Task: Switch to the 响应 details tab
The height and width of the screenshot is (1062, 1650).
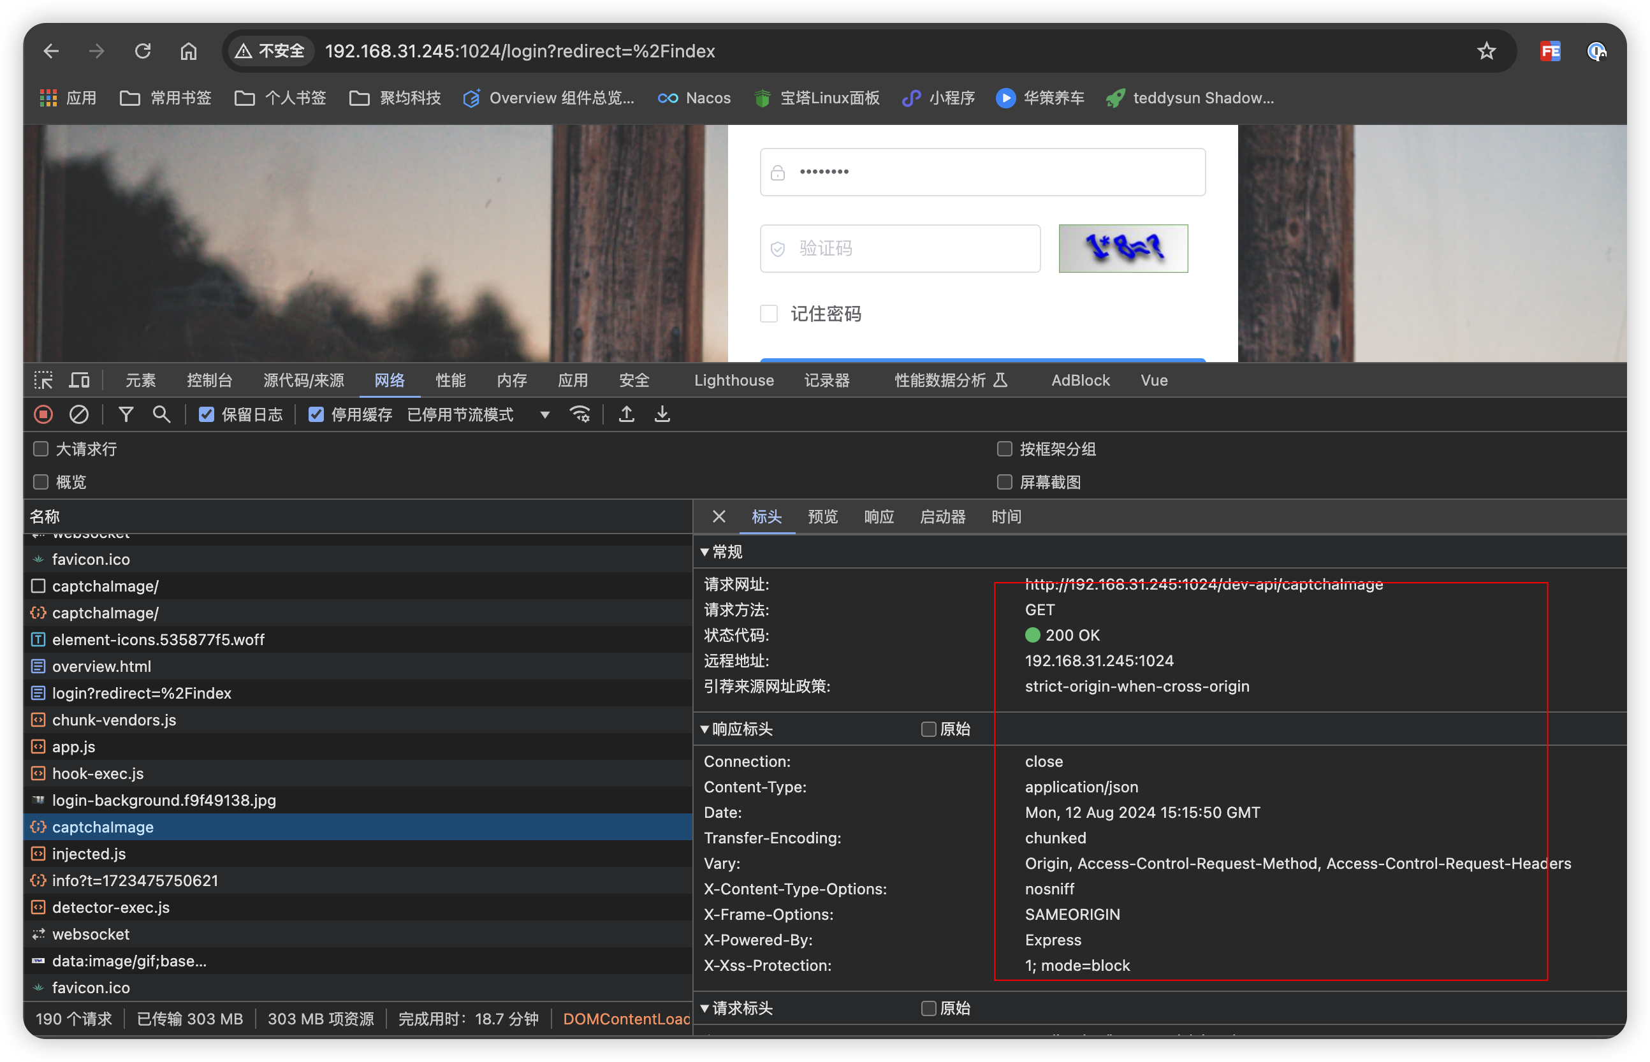Action: point(879,516)
